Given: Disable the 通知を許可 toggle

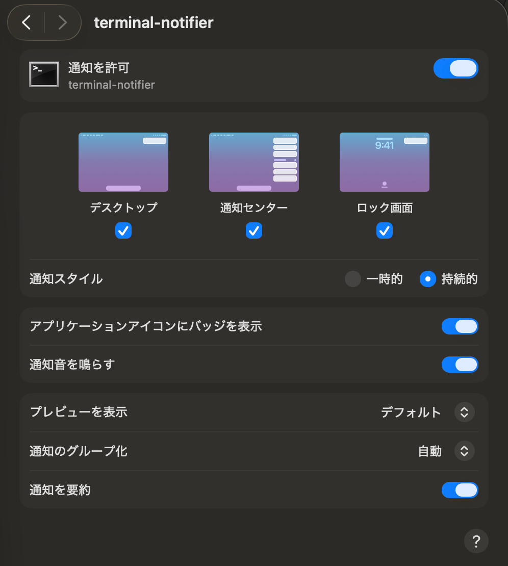Looking at the screenshot, I should coord(455,68).
